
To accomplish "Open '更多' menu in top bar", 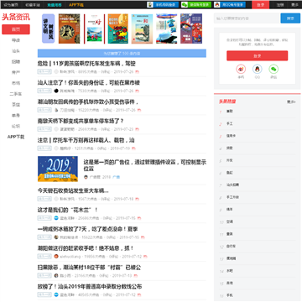I will click(294, 5).
